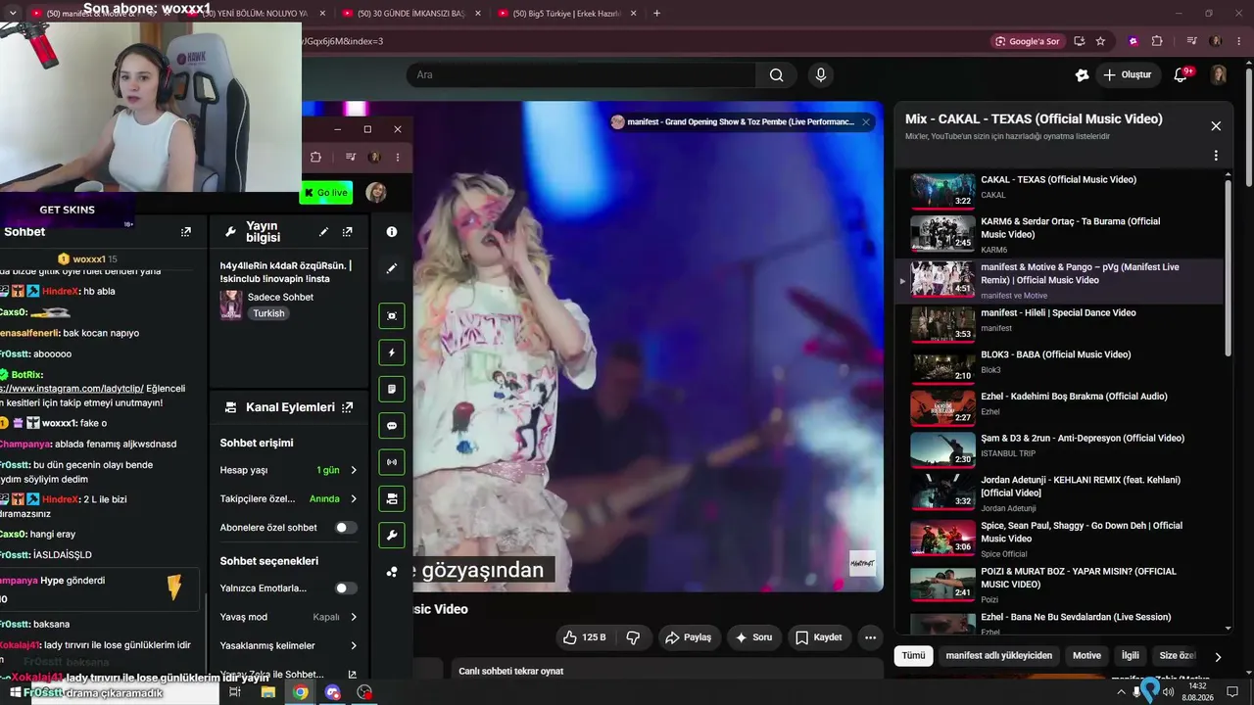The height and width of the screenshot is (705, 1254).
Task: Bookmark this page with the star icon
Action: click(x=1100, y=41)
